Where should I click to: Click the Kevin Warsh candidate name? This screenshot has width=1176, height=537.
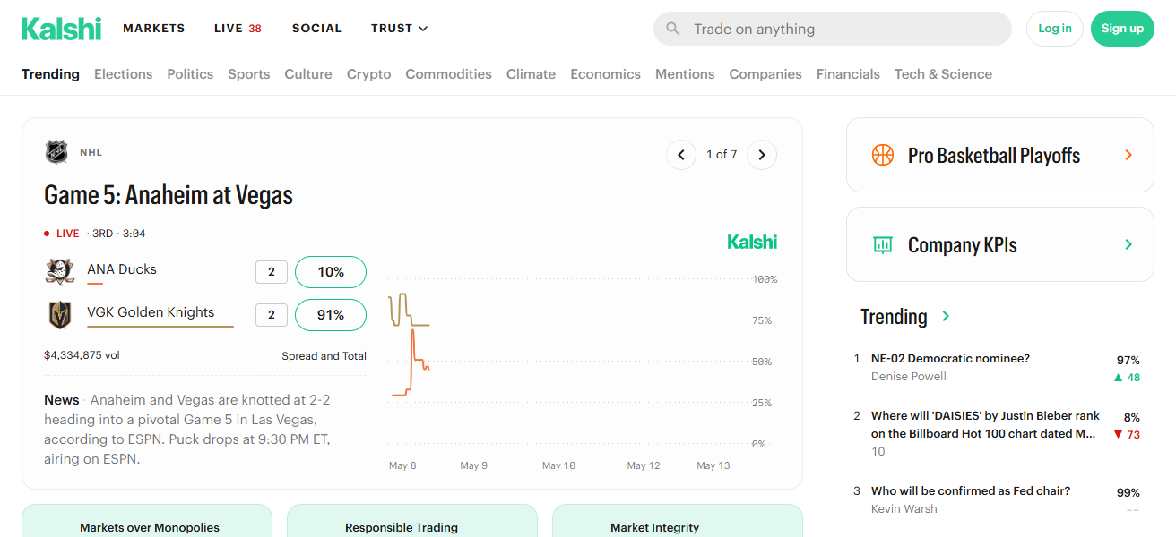click(904, 509)
